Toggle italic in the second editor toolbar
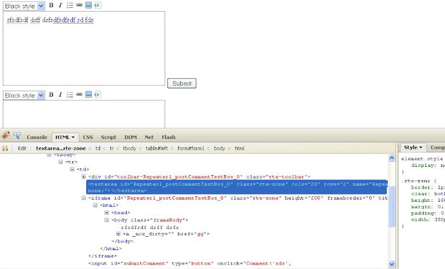This screenshot has width=445, height=269. click(60, 94)
